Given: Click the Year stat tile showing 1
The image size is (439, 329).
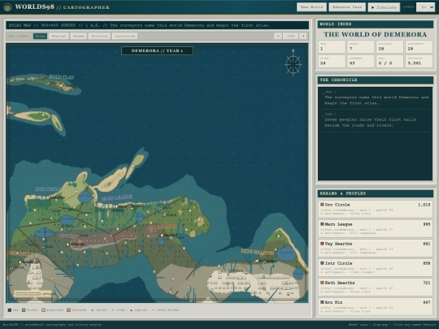Looking at the screenshot, I should [x=332, y=47].
